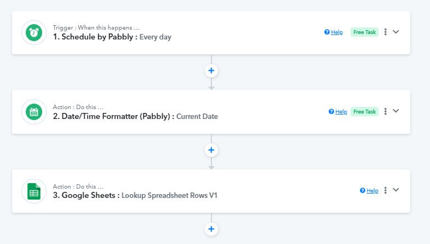The height and width of the screenshot is (244, 430).
Task: Click the Google Sheets step icon
Action: pyautogui.click(x=34, y=191)
